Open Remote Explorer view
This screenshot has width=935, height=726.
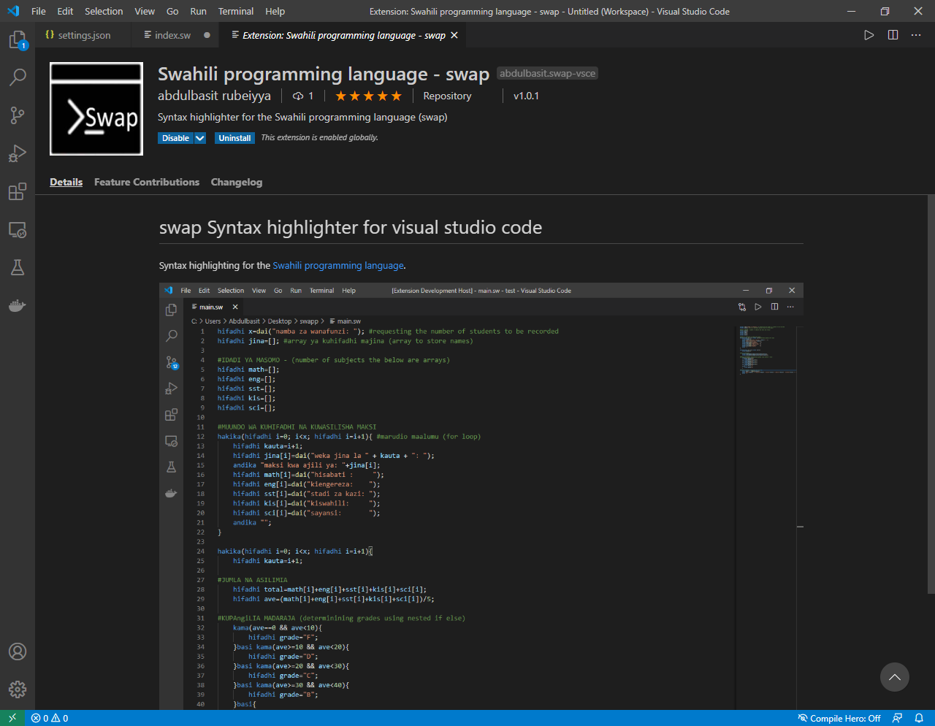coord(18,229)
